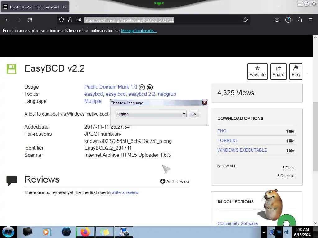The width and height of the screenshot is (318, 238).
Task: Open the English language dropdown
Action: [x=151, y=114]
